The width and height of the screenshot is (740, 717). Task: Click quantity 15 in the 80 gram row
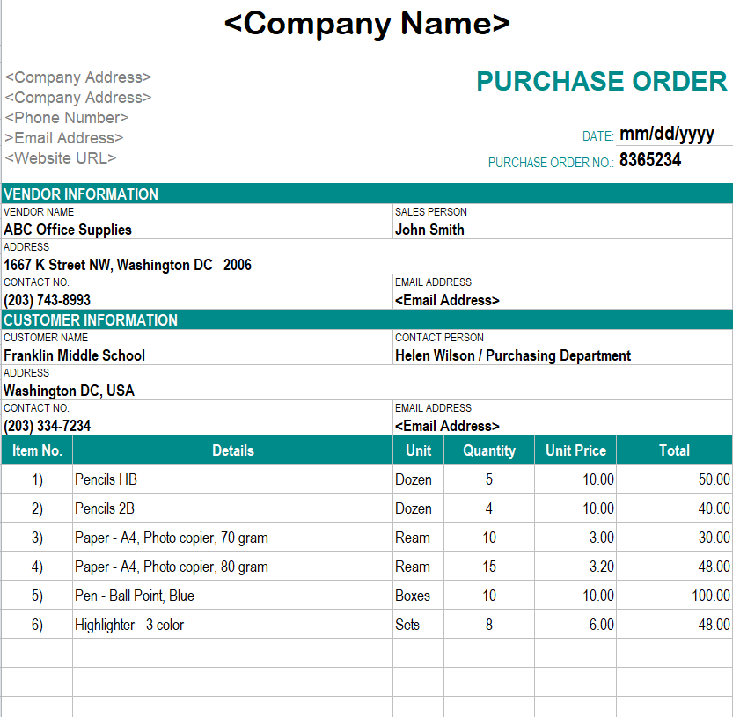(489, 567)
